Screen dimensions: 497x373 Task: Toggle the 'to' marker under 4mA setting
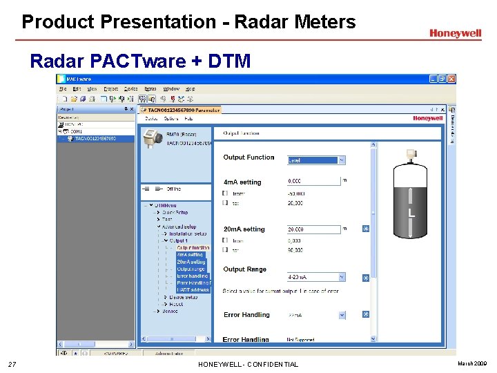pos(225,202)
